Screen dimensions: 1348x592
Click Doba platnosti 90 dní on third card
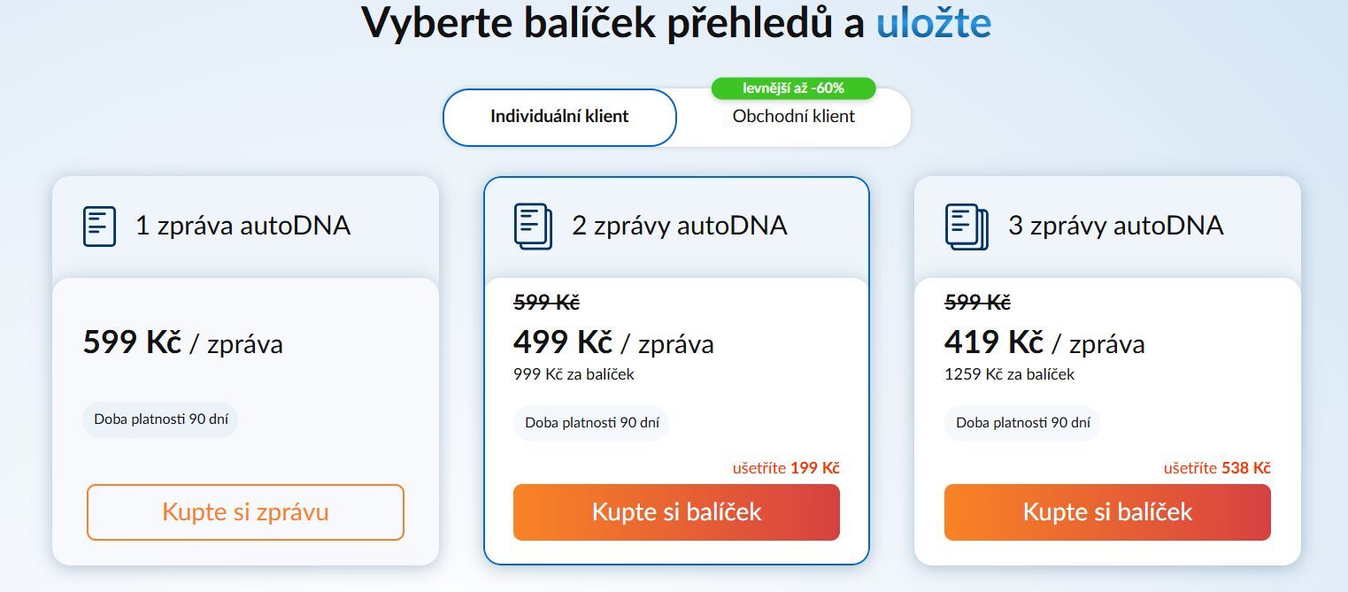[x=1022, y=424]
